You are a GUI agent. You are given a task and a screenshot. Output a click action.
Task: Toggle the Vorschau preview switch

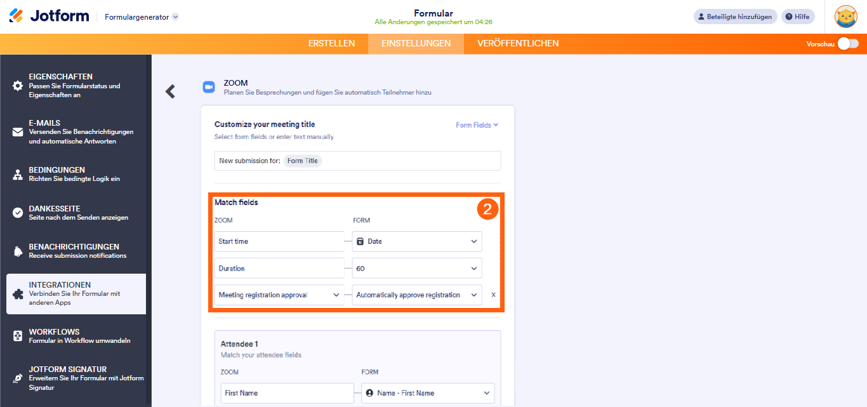pos(847,44)
